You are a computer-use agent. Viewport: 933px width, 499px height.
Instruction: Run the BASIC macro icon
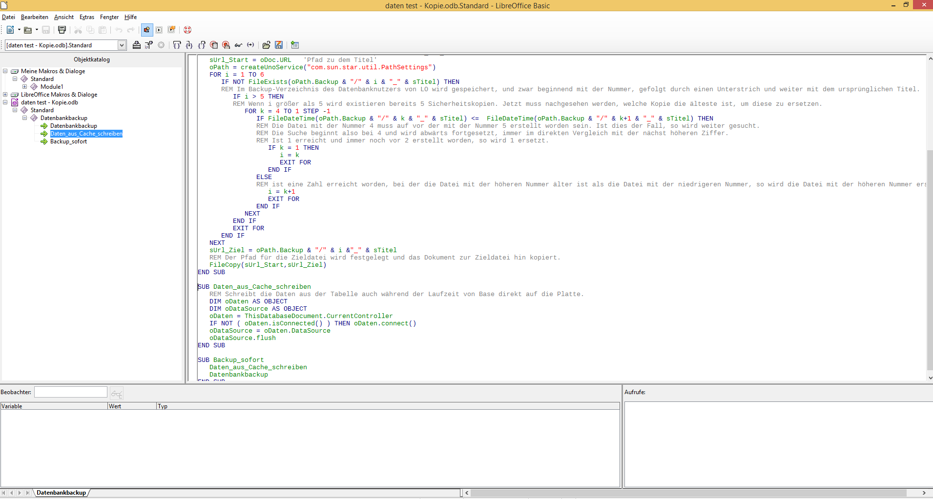149,45
